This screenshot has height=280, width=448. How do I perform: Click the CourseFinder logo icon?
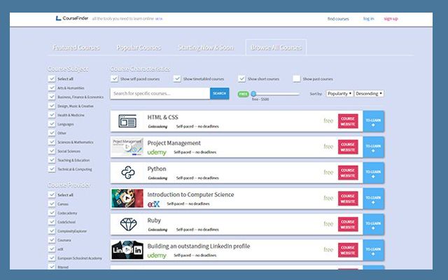(x=59, y=19)
